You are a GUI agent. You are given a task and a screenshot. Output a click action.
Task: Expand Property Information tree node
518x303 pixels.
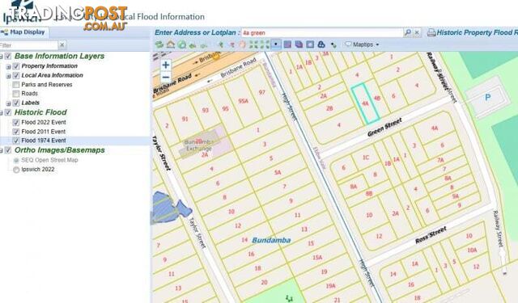click(8, 66)
